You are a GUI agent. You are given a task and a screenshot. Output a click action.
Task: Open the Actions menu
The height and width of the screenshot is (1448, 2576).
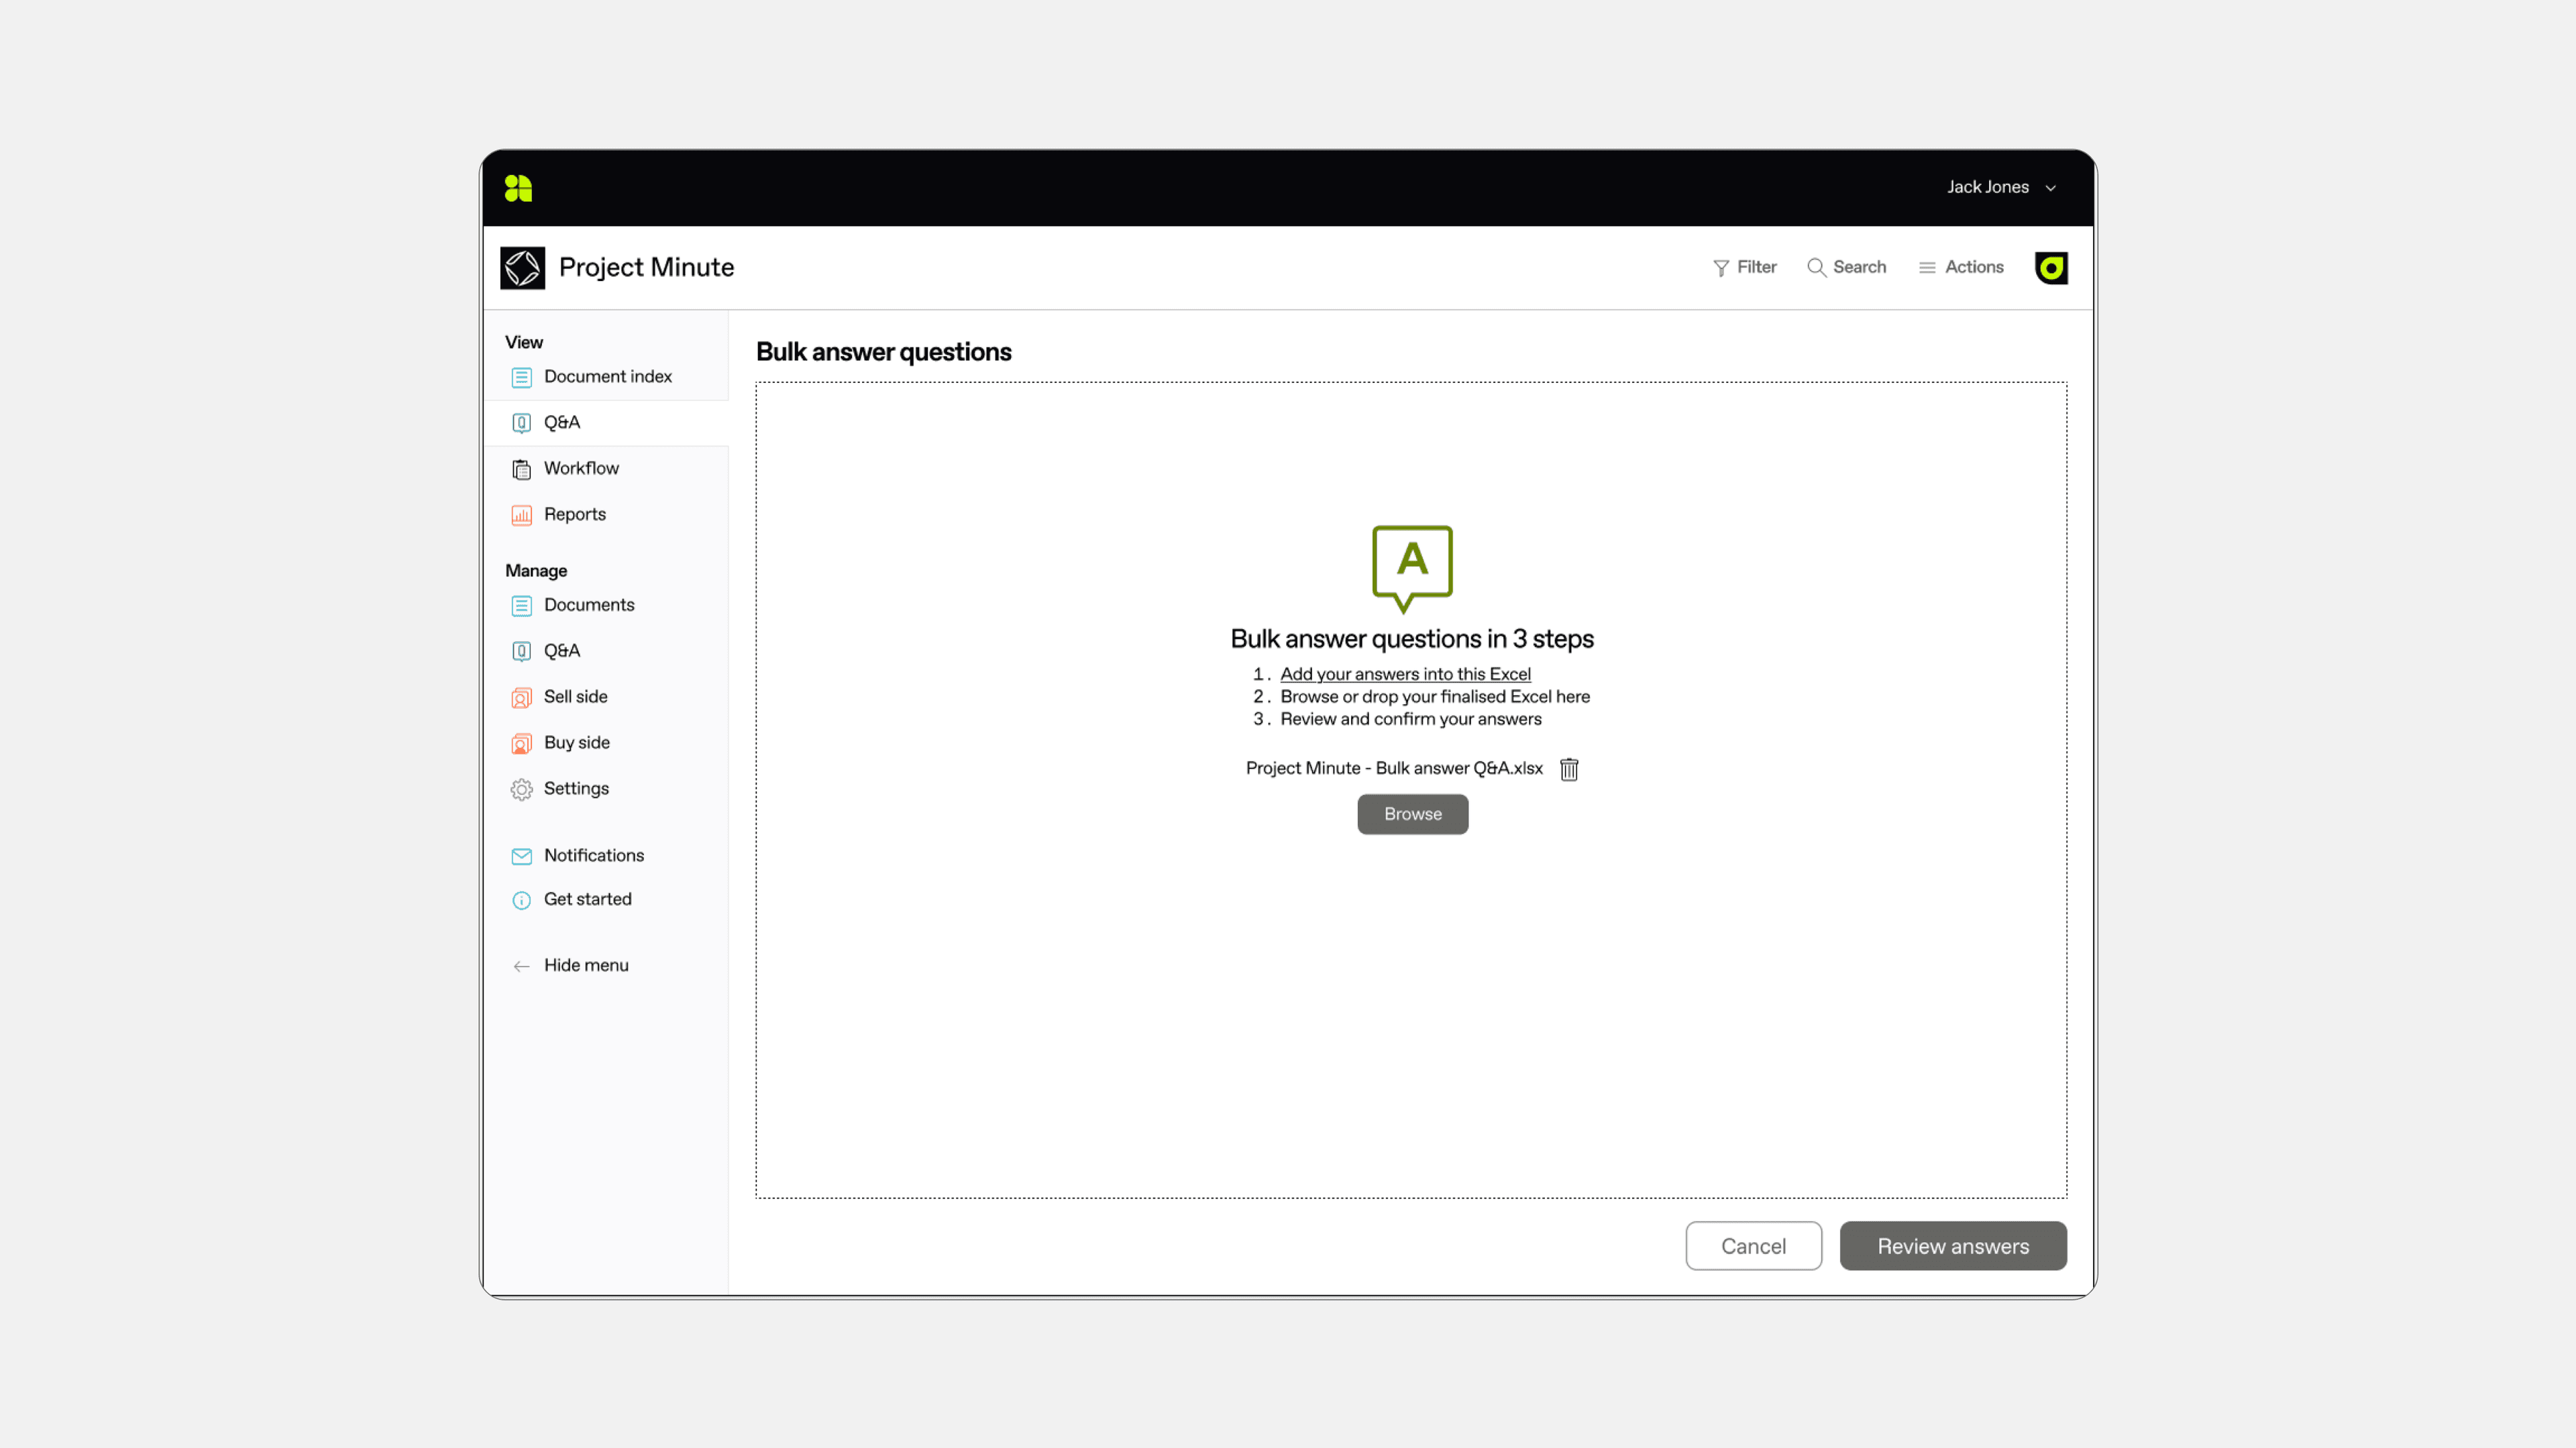coord(1973,267)
